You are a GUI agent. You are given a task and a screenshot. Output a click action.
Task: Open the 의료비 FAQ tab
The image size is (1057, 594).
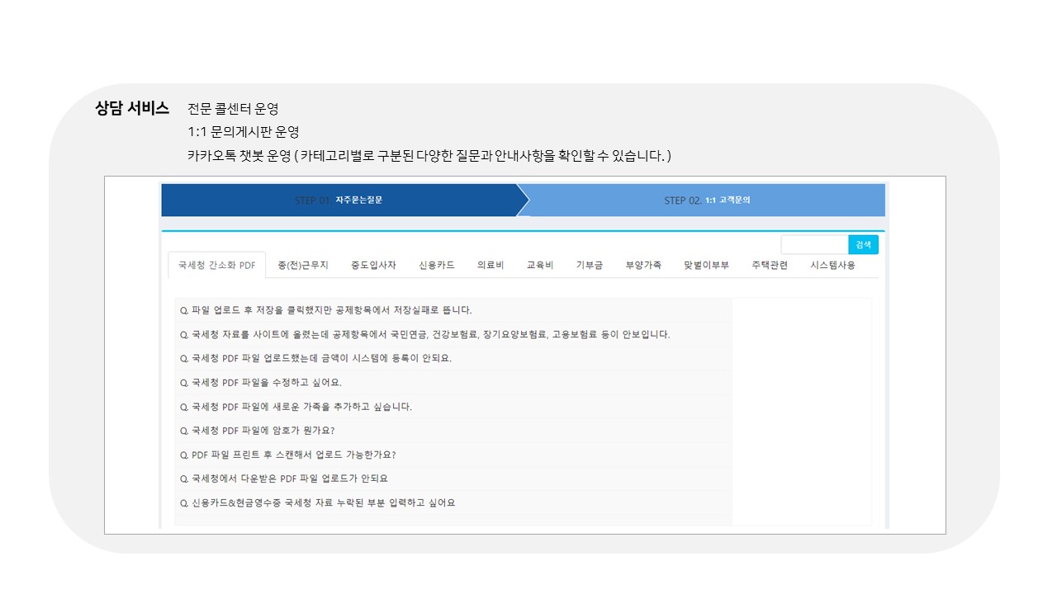click(488, 264)
